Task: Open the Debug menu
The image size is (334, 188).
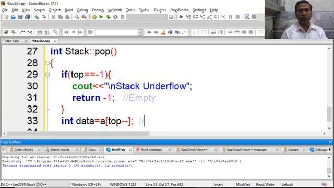Action: click(82, 10)
